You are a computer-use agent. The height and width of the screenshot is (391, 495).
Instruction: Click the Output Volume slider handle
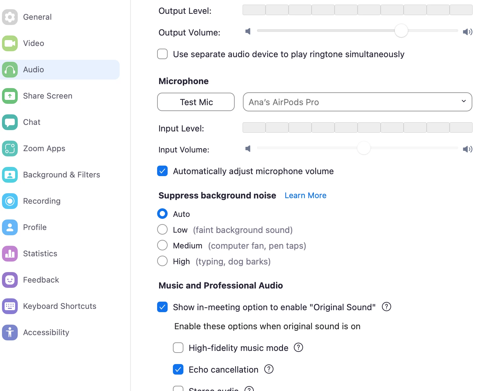click(x=401, y=31)
